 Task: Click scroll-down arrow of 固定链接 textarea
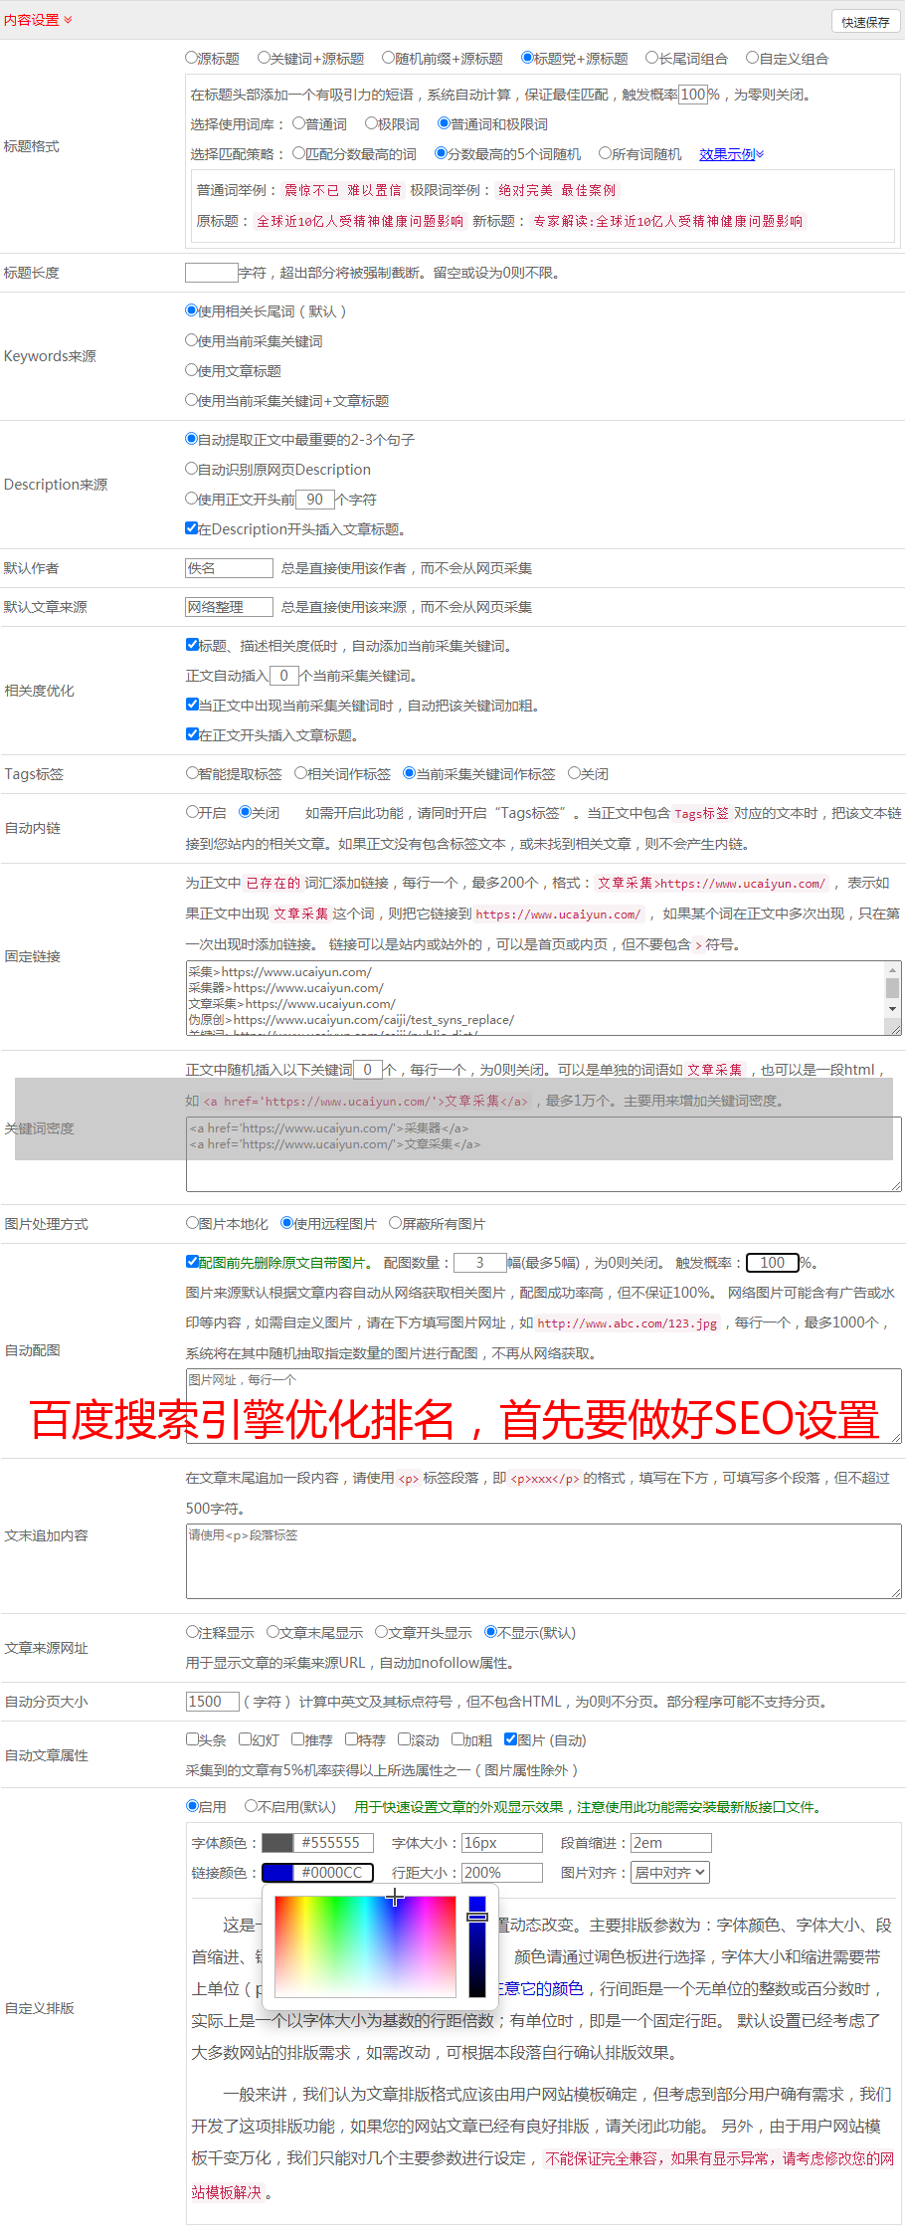pos(893,1009)
